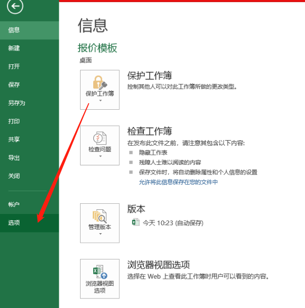The width and height of the screenshot is (305, 308).
Task: Select 保存 in the backstage menu
Action: click(14, 84)
